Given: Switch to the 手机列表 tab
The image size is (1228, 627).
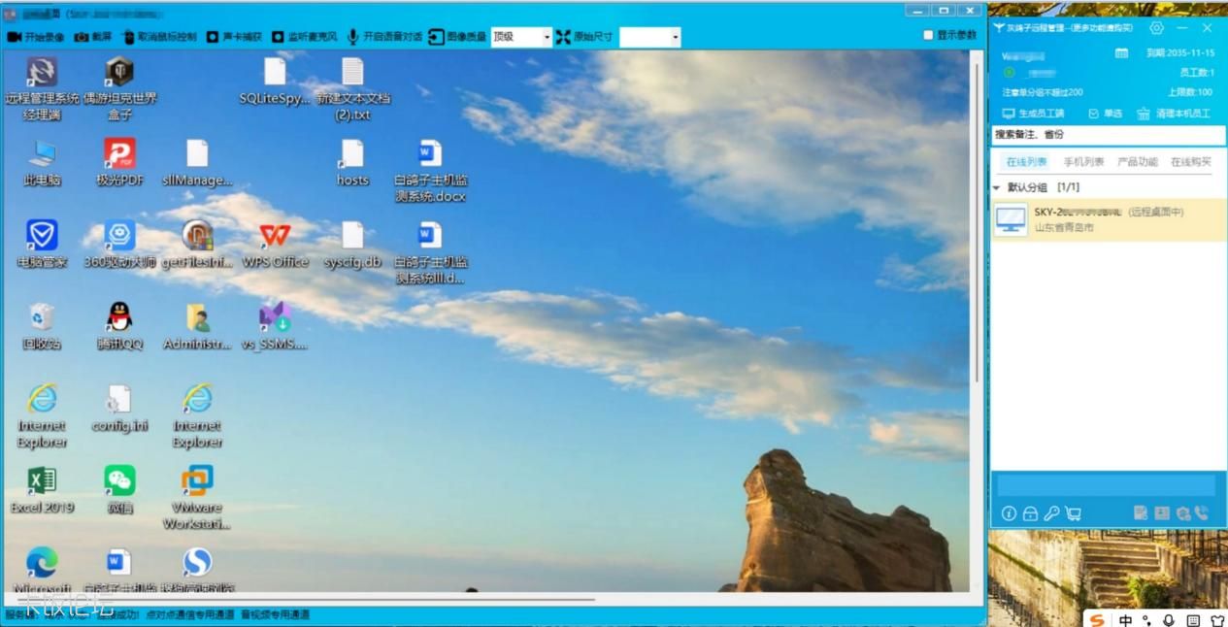Looking at the screenshot, I should click(1083, 162).
